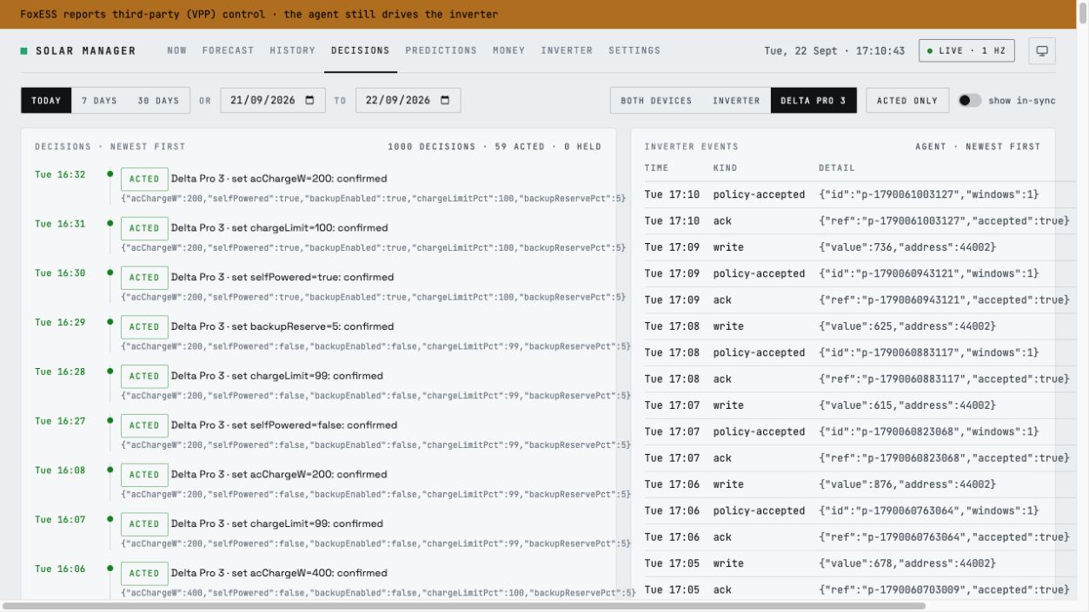
Task: Click 'Delta Pro 3 · set selfPowered=true: confirmed'
Action: (282, 278)
